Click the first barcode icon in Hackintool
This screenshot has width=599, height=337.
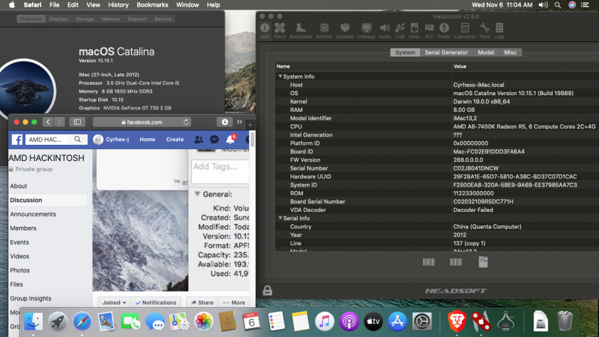(429, 262)
